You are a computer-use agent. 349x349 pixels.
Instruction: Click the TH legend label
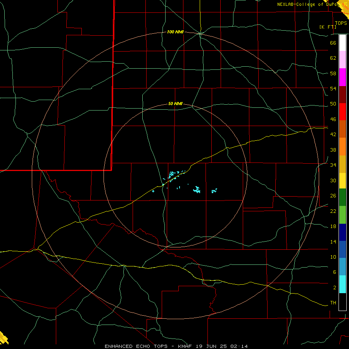[333, 303]
